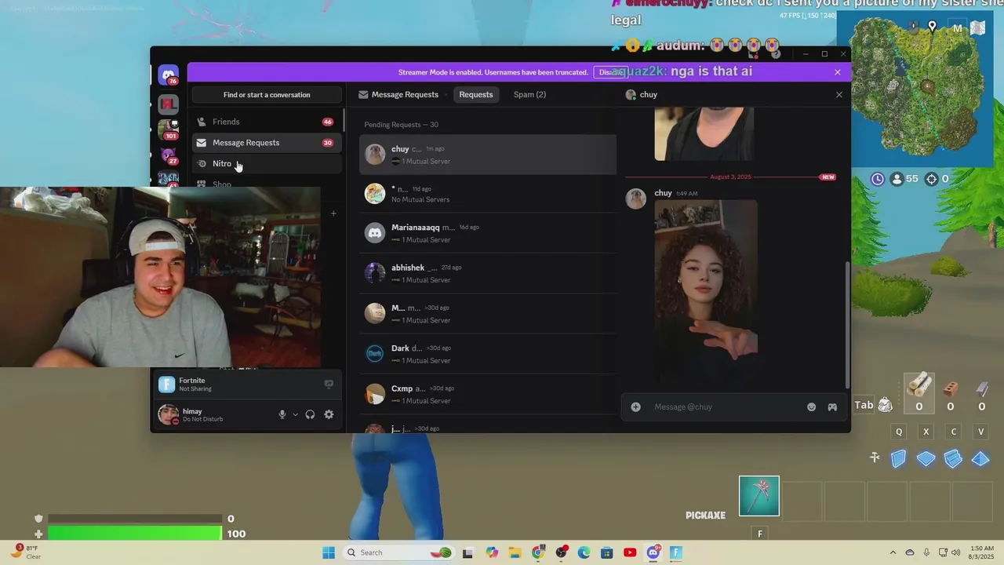Click Fortnite activity game icon

click(166, 385)
